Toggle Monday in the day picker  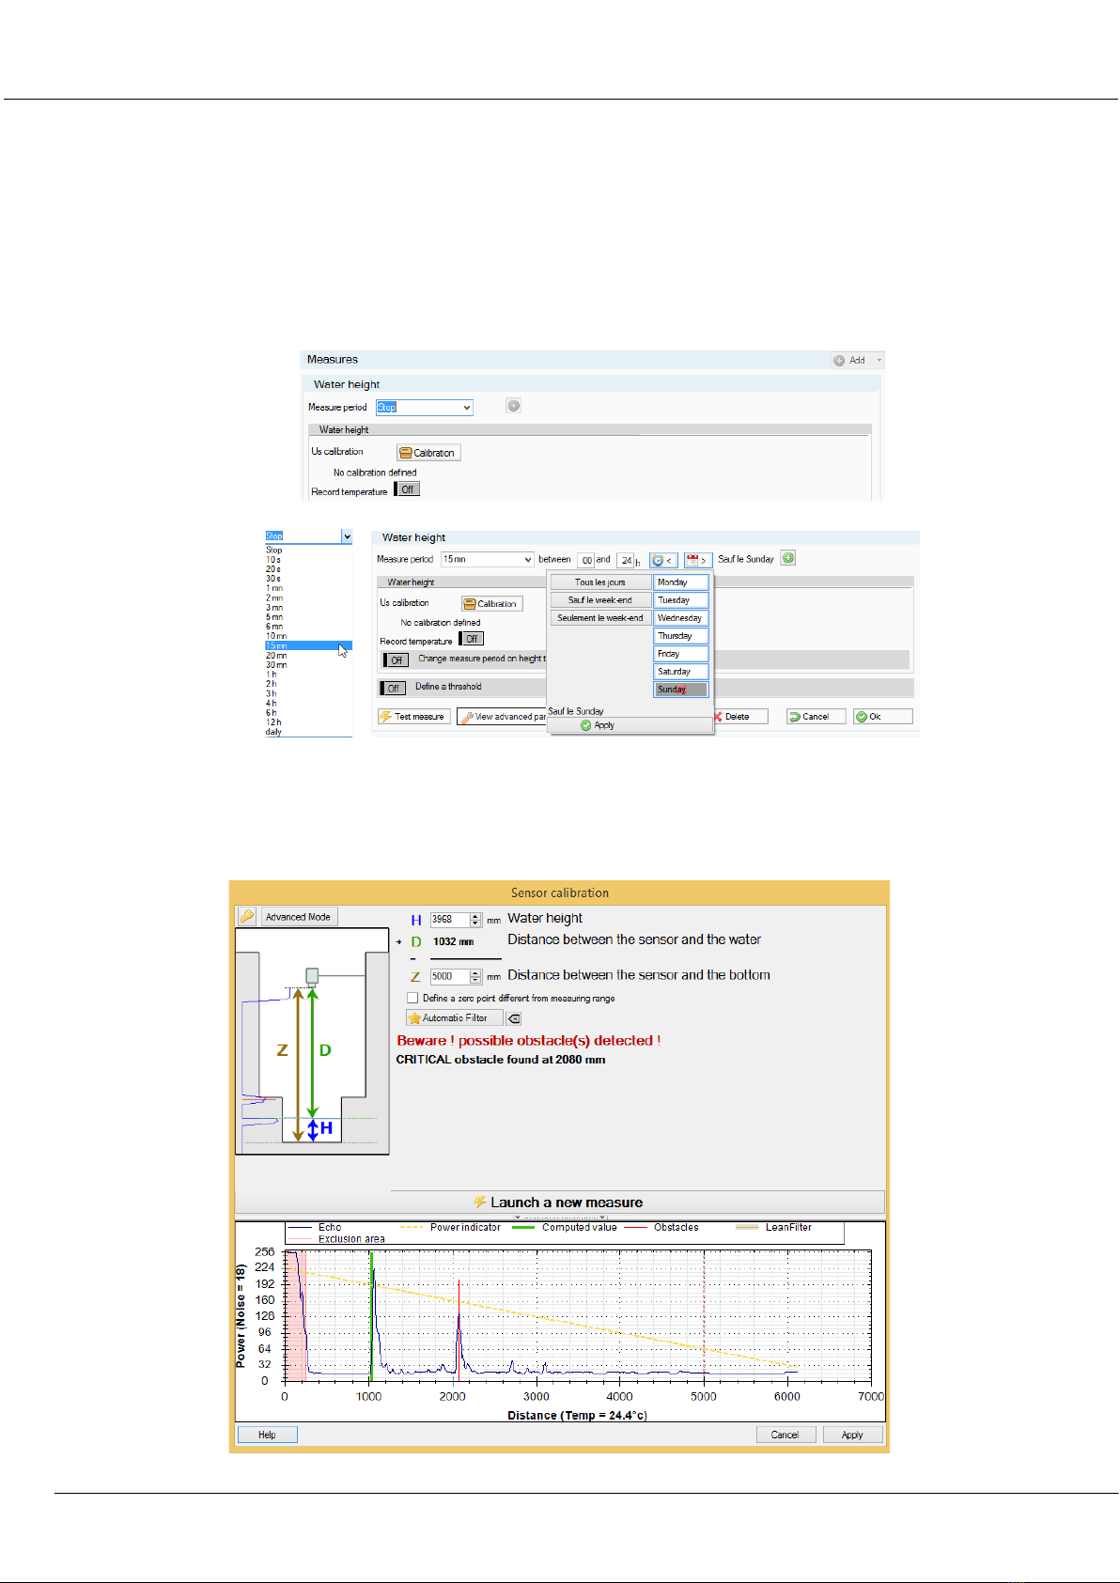tap(681, 582)
